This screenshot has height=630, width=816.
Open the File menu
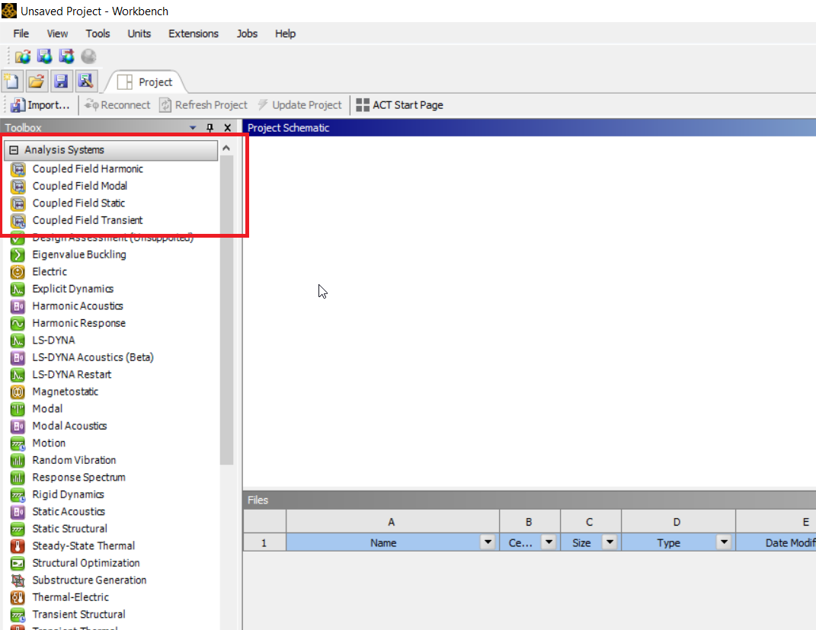pyautogui.click(x=21, y=34)
